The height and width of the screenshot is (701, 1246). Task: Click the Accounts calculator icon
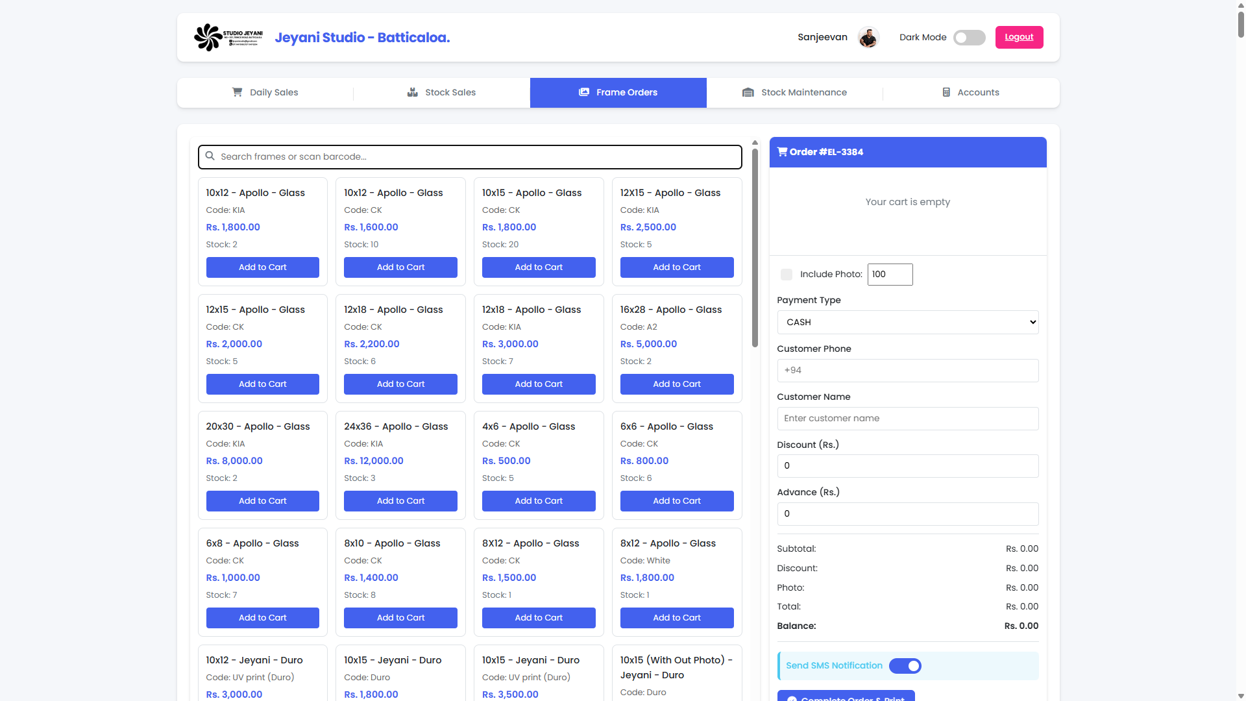click(946, 92)
